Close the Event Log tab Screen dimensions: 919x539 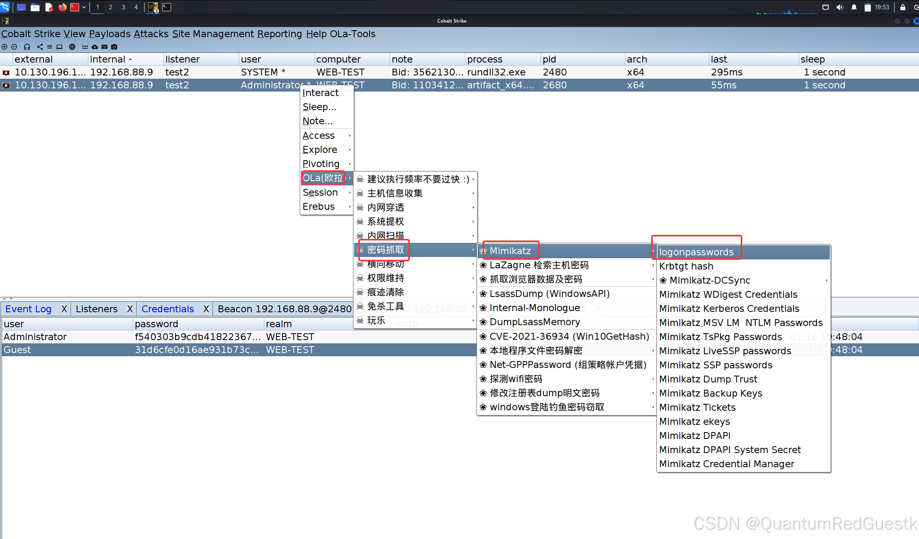64,309
